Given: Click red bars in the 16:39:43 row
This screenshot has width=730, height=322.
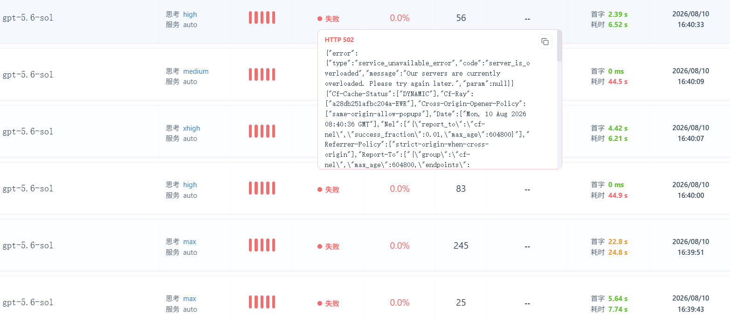Looking at the screenshot, I should point(262,302).
